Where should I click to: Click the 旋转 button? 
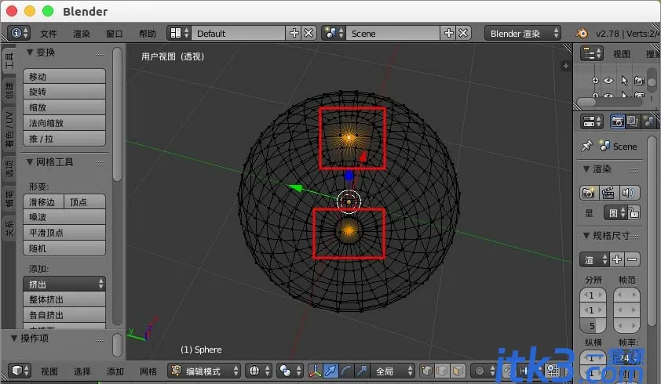tap(64, 92)
